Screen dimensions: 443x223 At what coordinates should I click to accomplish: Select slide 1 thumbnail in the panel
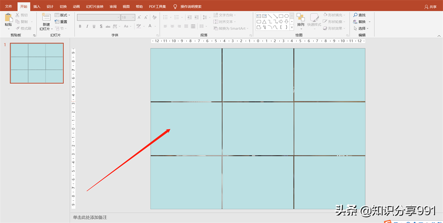(37, 63)
